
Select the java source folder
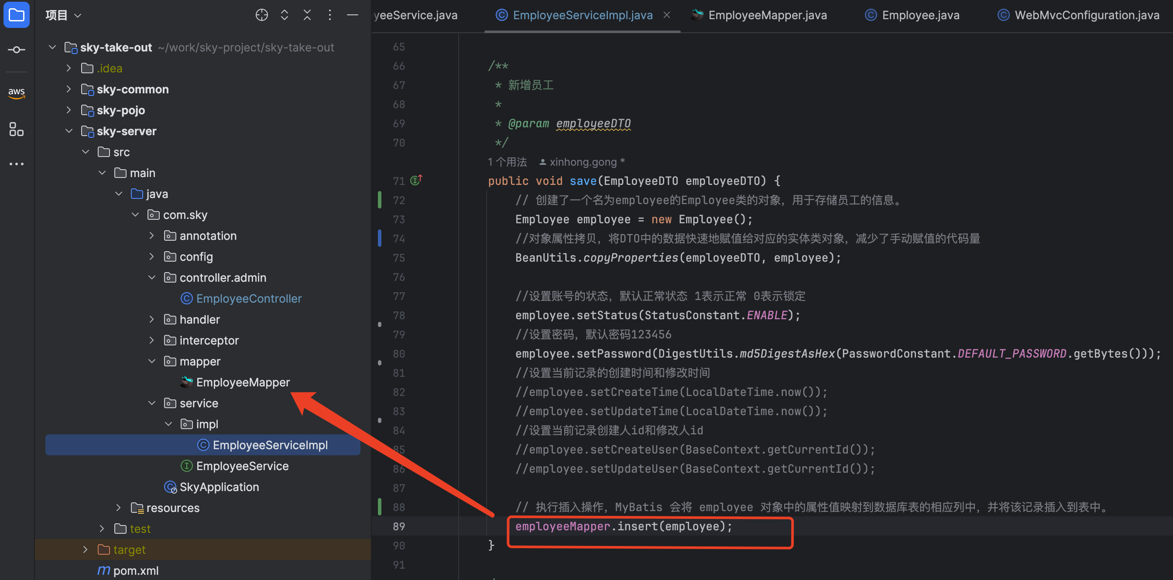(x=157, y=194)
